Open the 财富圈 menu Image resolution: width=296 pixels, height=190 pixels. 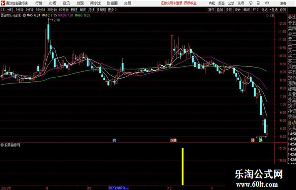(x=112, y=3)
